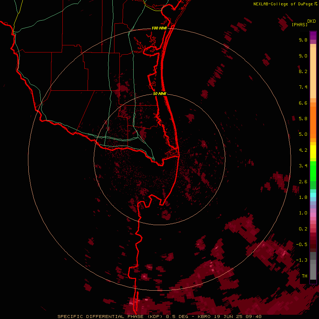Click the 4.2 scale value
This screenshot has width=319, height=319.
[303, 150]
